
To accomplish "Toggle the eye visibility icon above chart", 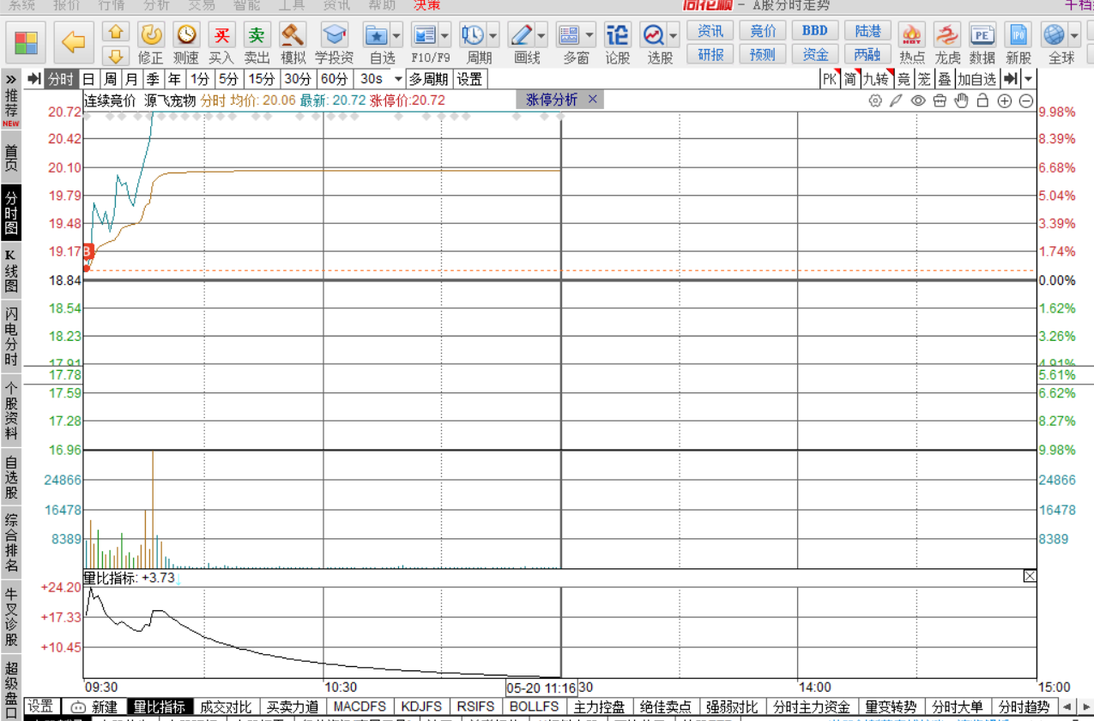I will 918,100.
